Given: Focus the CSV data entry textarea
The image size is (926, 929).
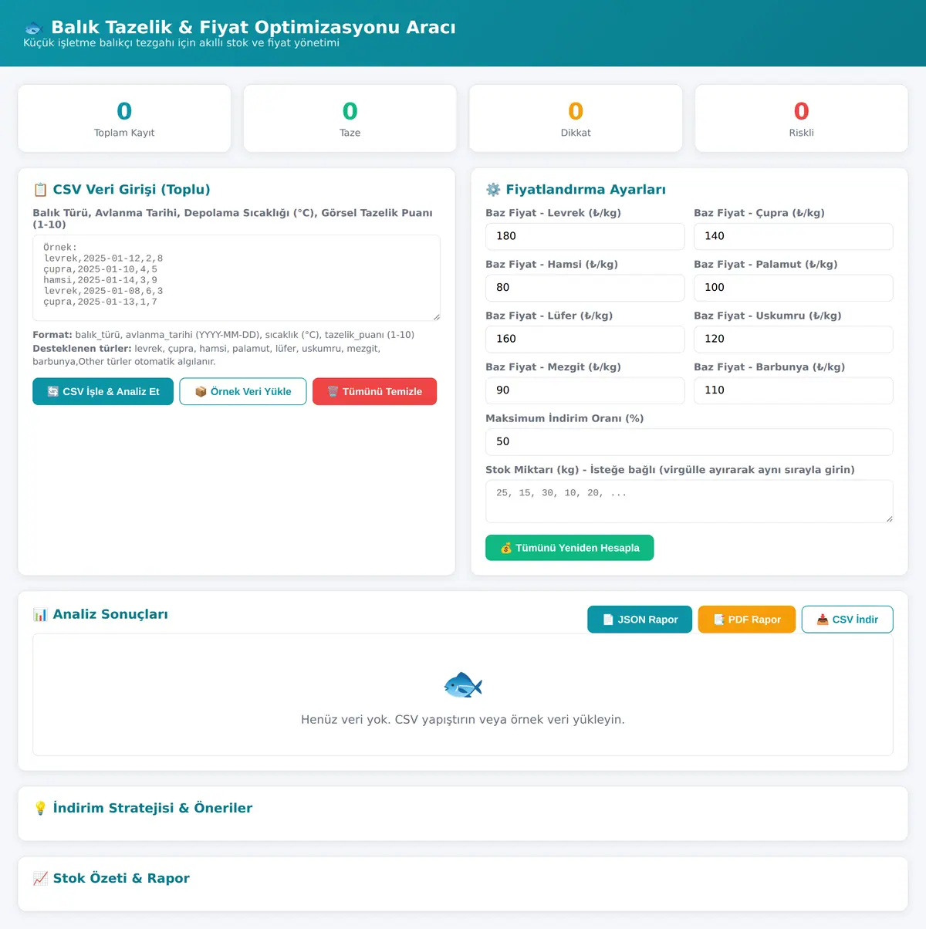Looking at the screenshot, I should click(236, 278).
